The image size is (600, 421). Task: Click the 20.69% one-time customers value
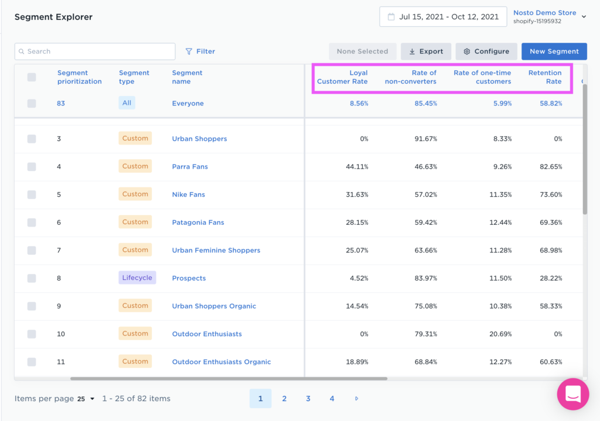tap(500, 334)
